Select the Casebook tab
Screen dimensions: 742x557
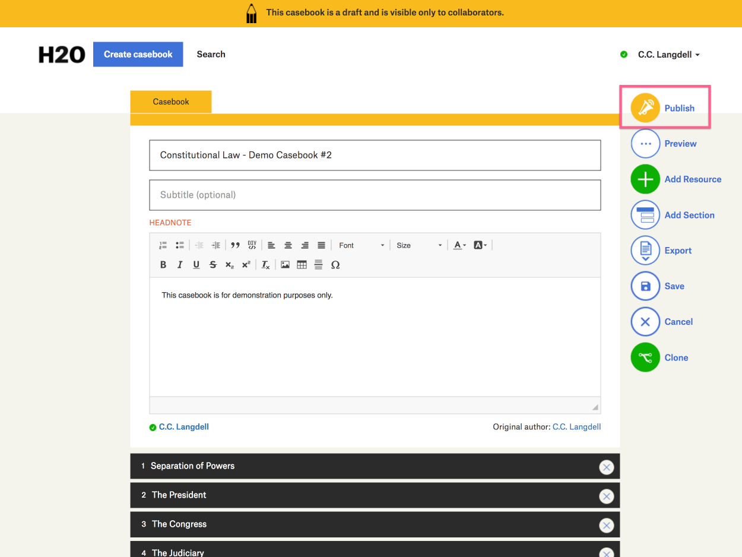[171, 102]
